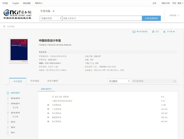
Task: Click the CNKI logo
Action: tap(17, 14)
